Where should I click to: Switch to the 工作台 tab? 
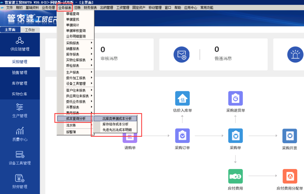(30, 29)
